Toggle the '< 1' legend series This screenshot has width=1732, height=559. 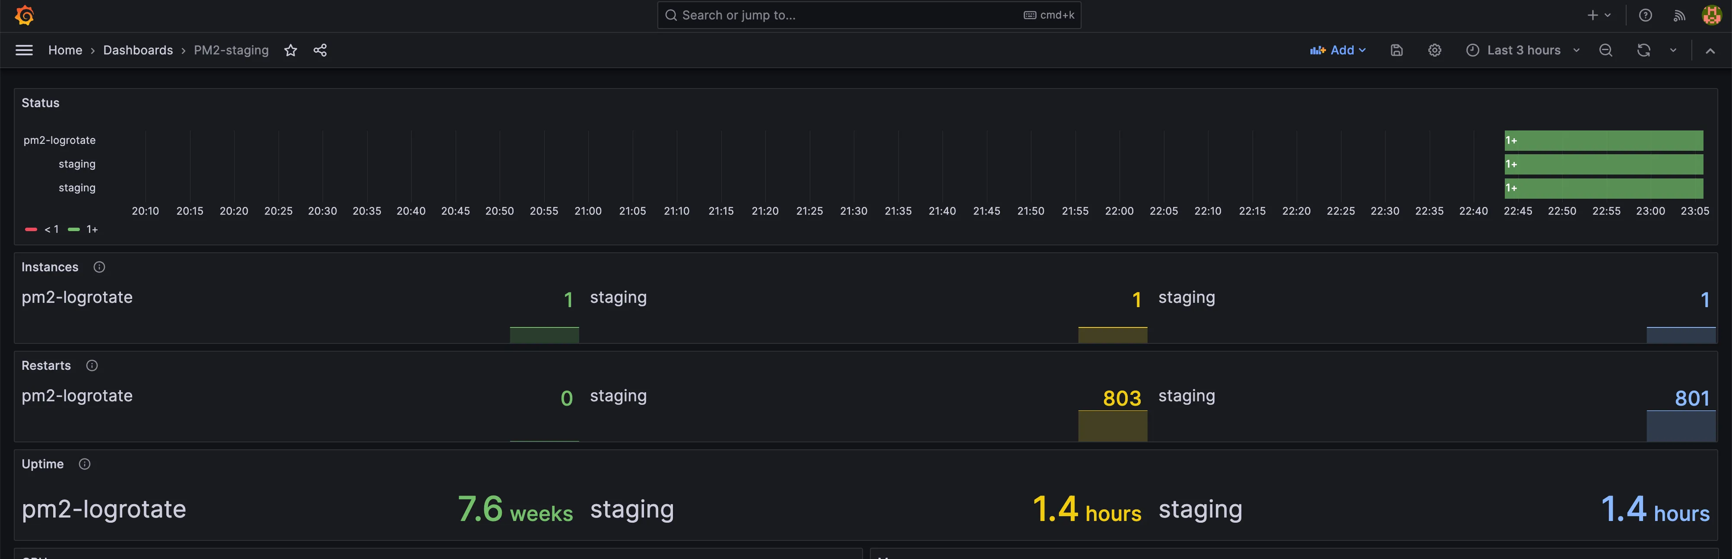pos(51,229)
